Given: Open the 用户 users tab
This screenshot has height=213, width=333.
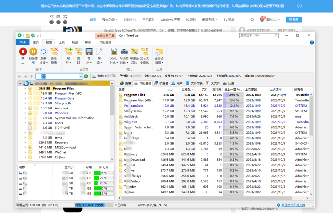Looking at the screenshot, I should click(x=177, y=83).
